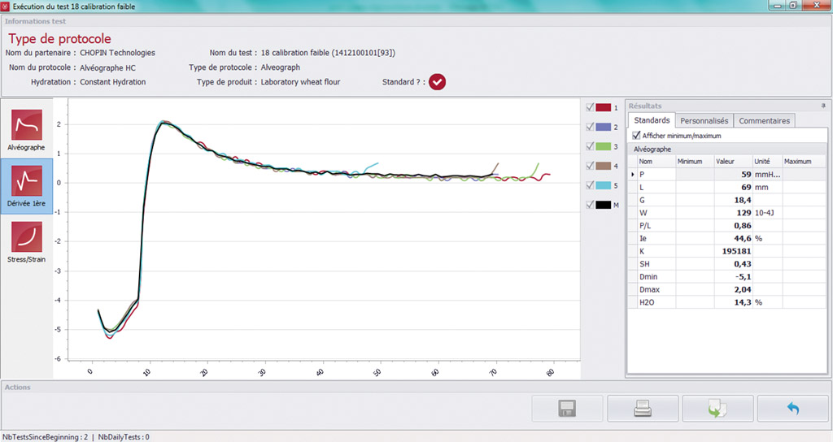Select the P value 59 cell
Viewport: 833px width, 442px height.
733,174
